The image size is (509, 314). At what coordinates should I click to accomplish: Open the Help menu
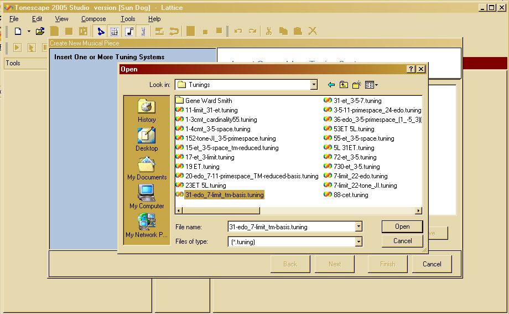point(154,19)
